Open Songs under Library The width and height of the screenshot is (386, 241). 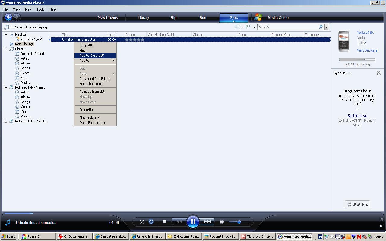click(25, 68)
